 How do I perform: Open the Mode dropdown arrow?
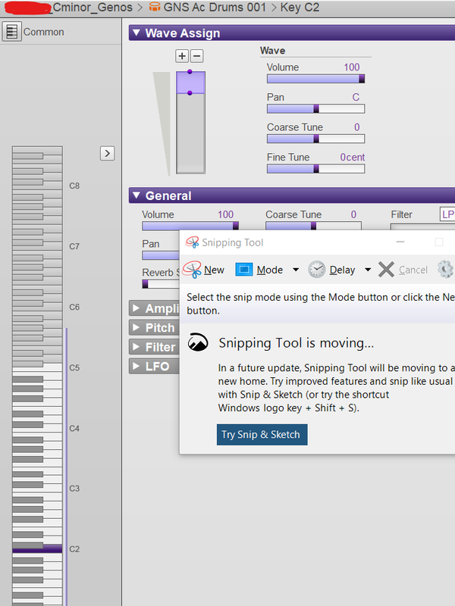(296, 270)
